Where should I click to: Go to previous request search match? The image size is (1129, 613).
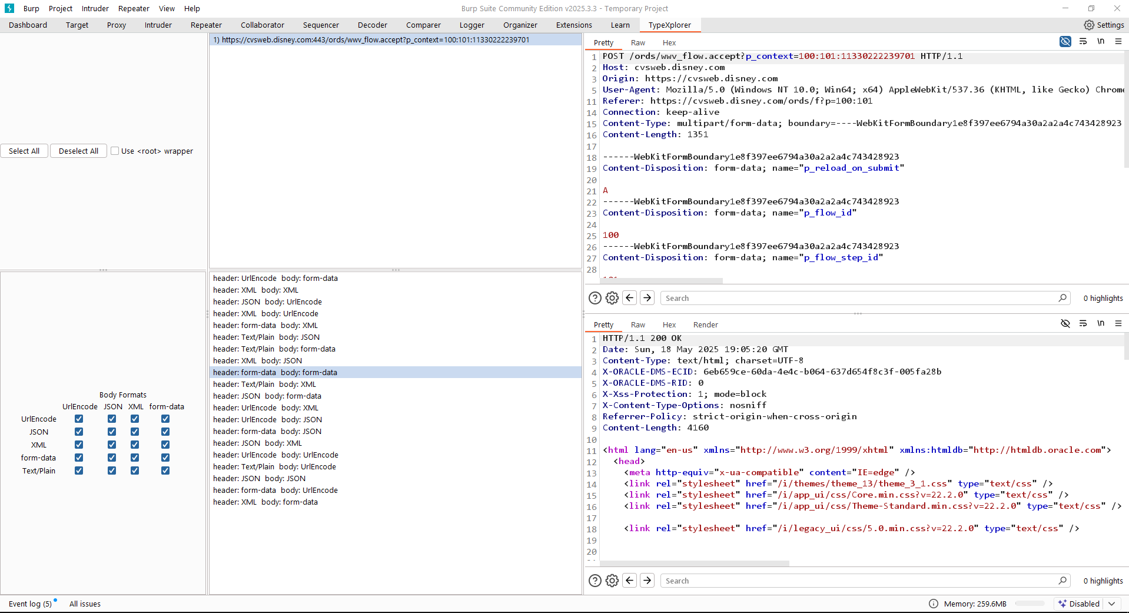tap(630, 298)
